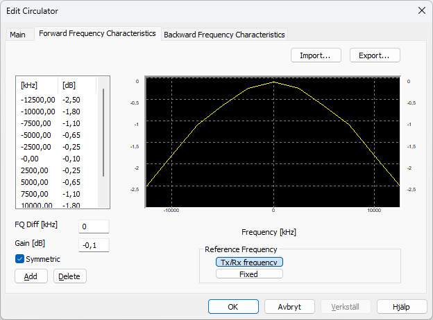Toggle the Symmetric checkbox
The image size is (433, 320).
pyautogui.click(x=20, y=259)
